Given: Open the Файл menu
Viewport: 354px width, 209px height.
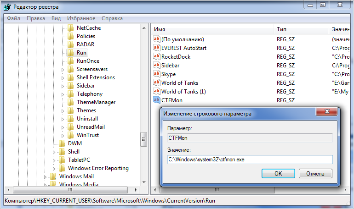Looking at the screenshot, I should point(13,18).
